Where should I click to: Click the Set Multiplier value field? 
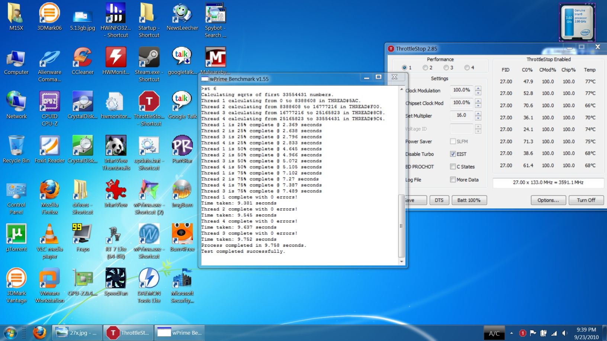coord(462,116)
